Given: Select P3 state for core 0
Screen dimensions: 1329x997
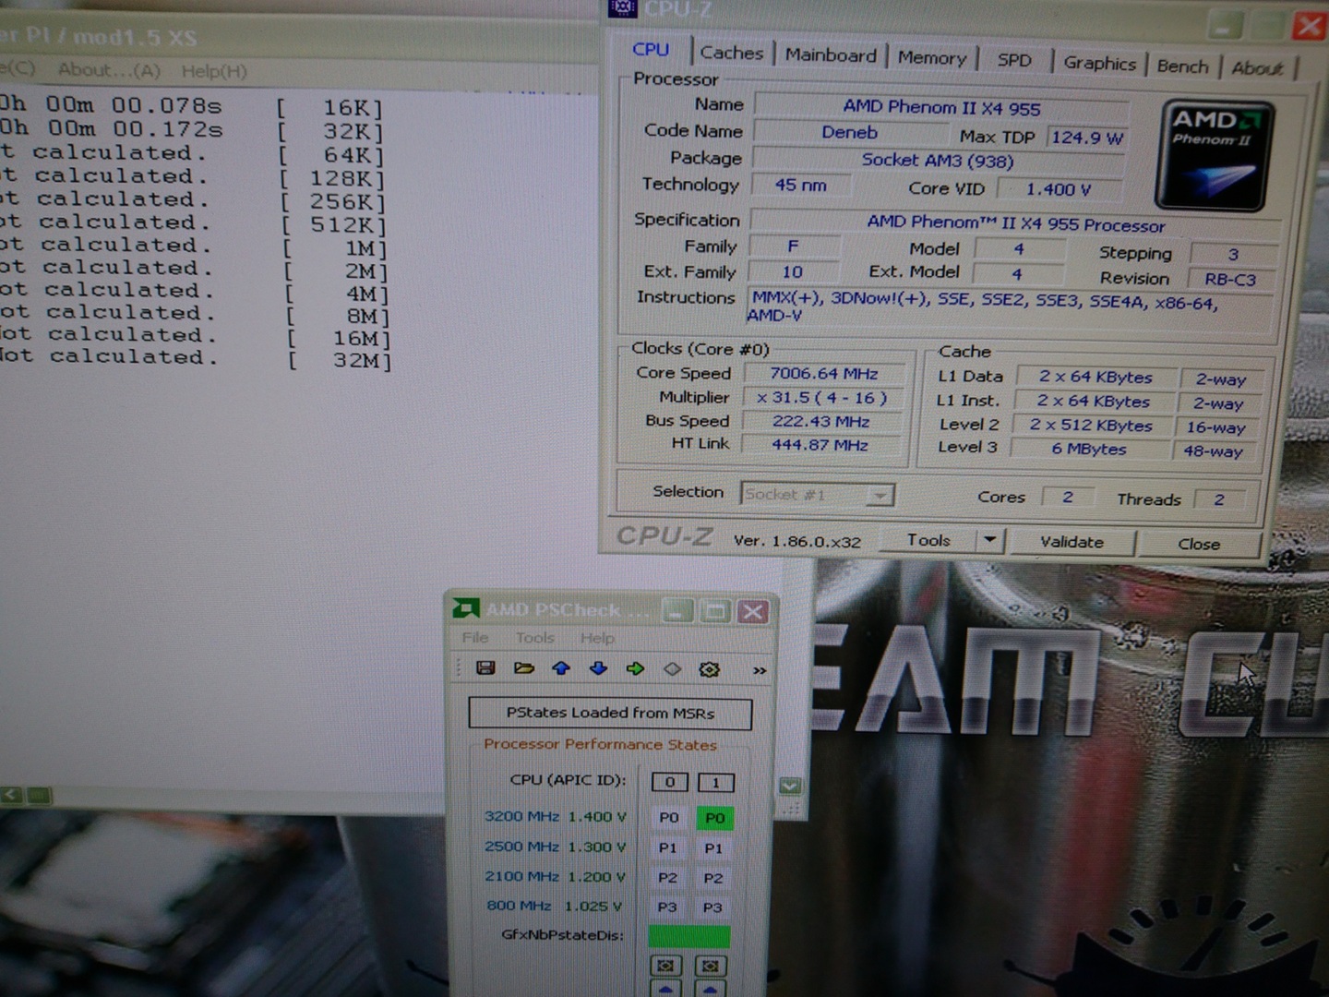Looking at the screenshot, I should point(667,907).
